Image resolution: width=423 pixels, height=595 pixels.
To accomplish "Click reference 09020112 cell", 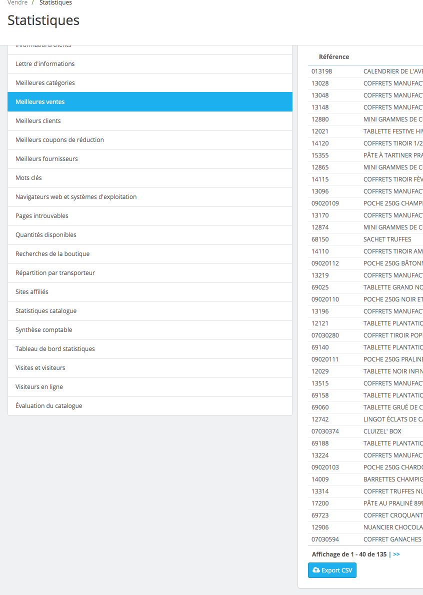I will (325, 263).
